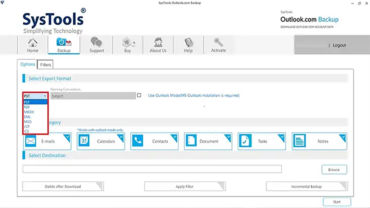Collapse the PST export format combo box

(35, 96)
